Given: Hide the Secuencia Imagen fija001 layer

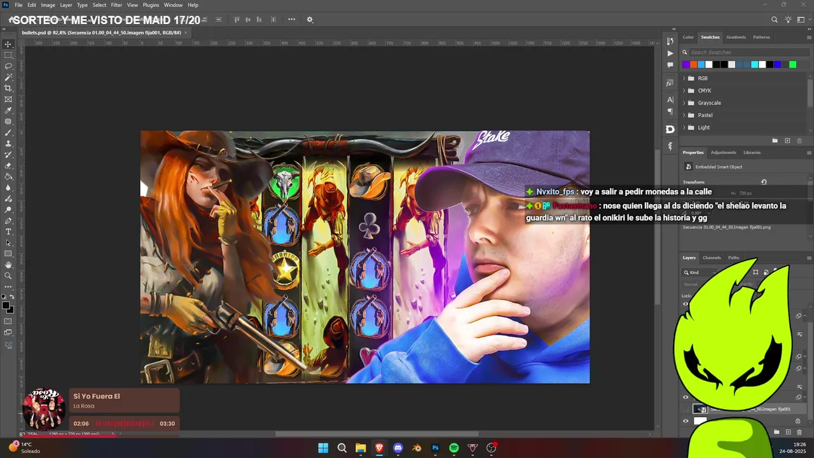Looking at the screenshot, I should click(x=686, y=409).
